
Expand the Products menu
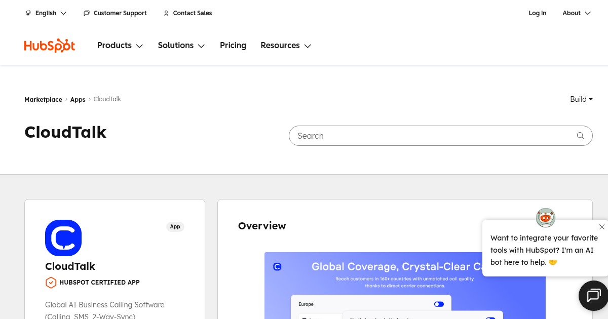(120, 46)
